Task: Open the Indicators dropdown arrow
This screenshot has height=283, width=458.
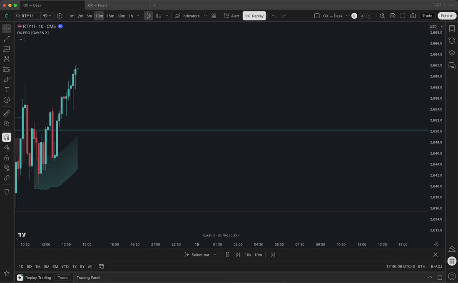Action: pyautogui.click(x=205, y=16)
